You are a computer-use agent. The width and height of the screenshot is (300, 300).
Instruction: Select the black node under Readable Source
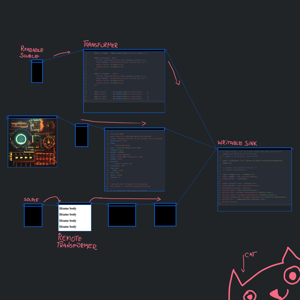click(37, 72)
